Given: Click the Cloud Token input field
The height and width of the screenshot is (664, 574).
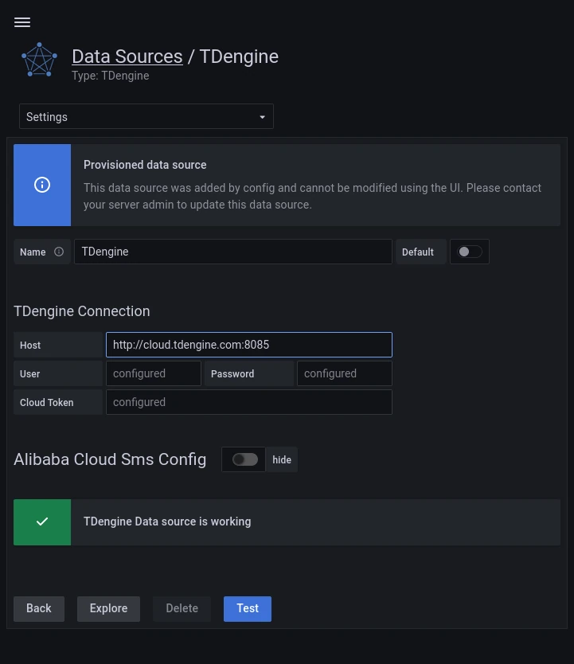Looking at the screenshot, I should [248, 402].
